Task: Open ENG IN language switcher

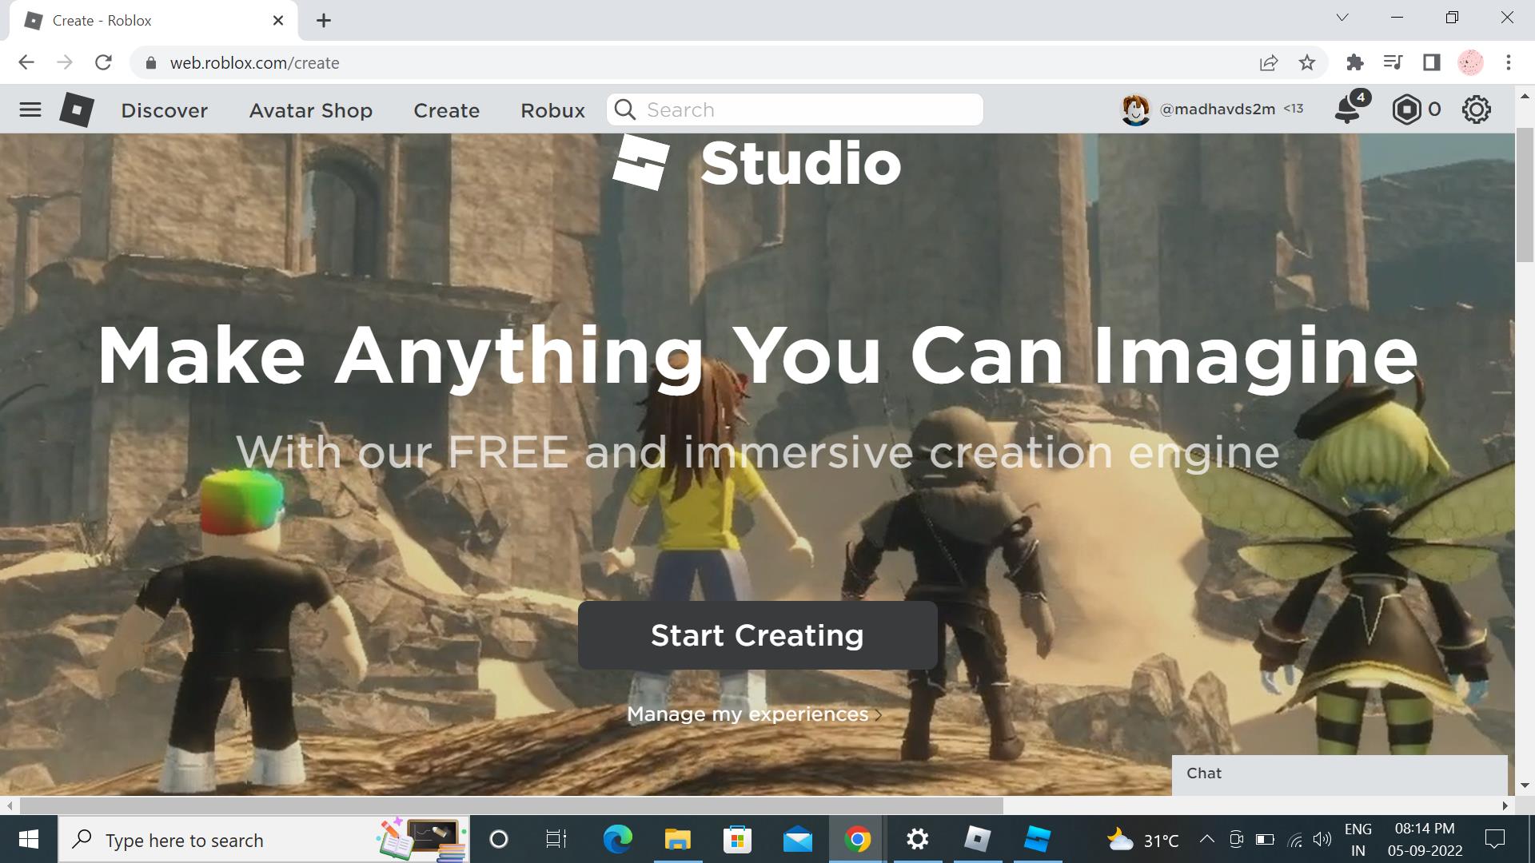Action: click(1358, 840)
